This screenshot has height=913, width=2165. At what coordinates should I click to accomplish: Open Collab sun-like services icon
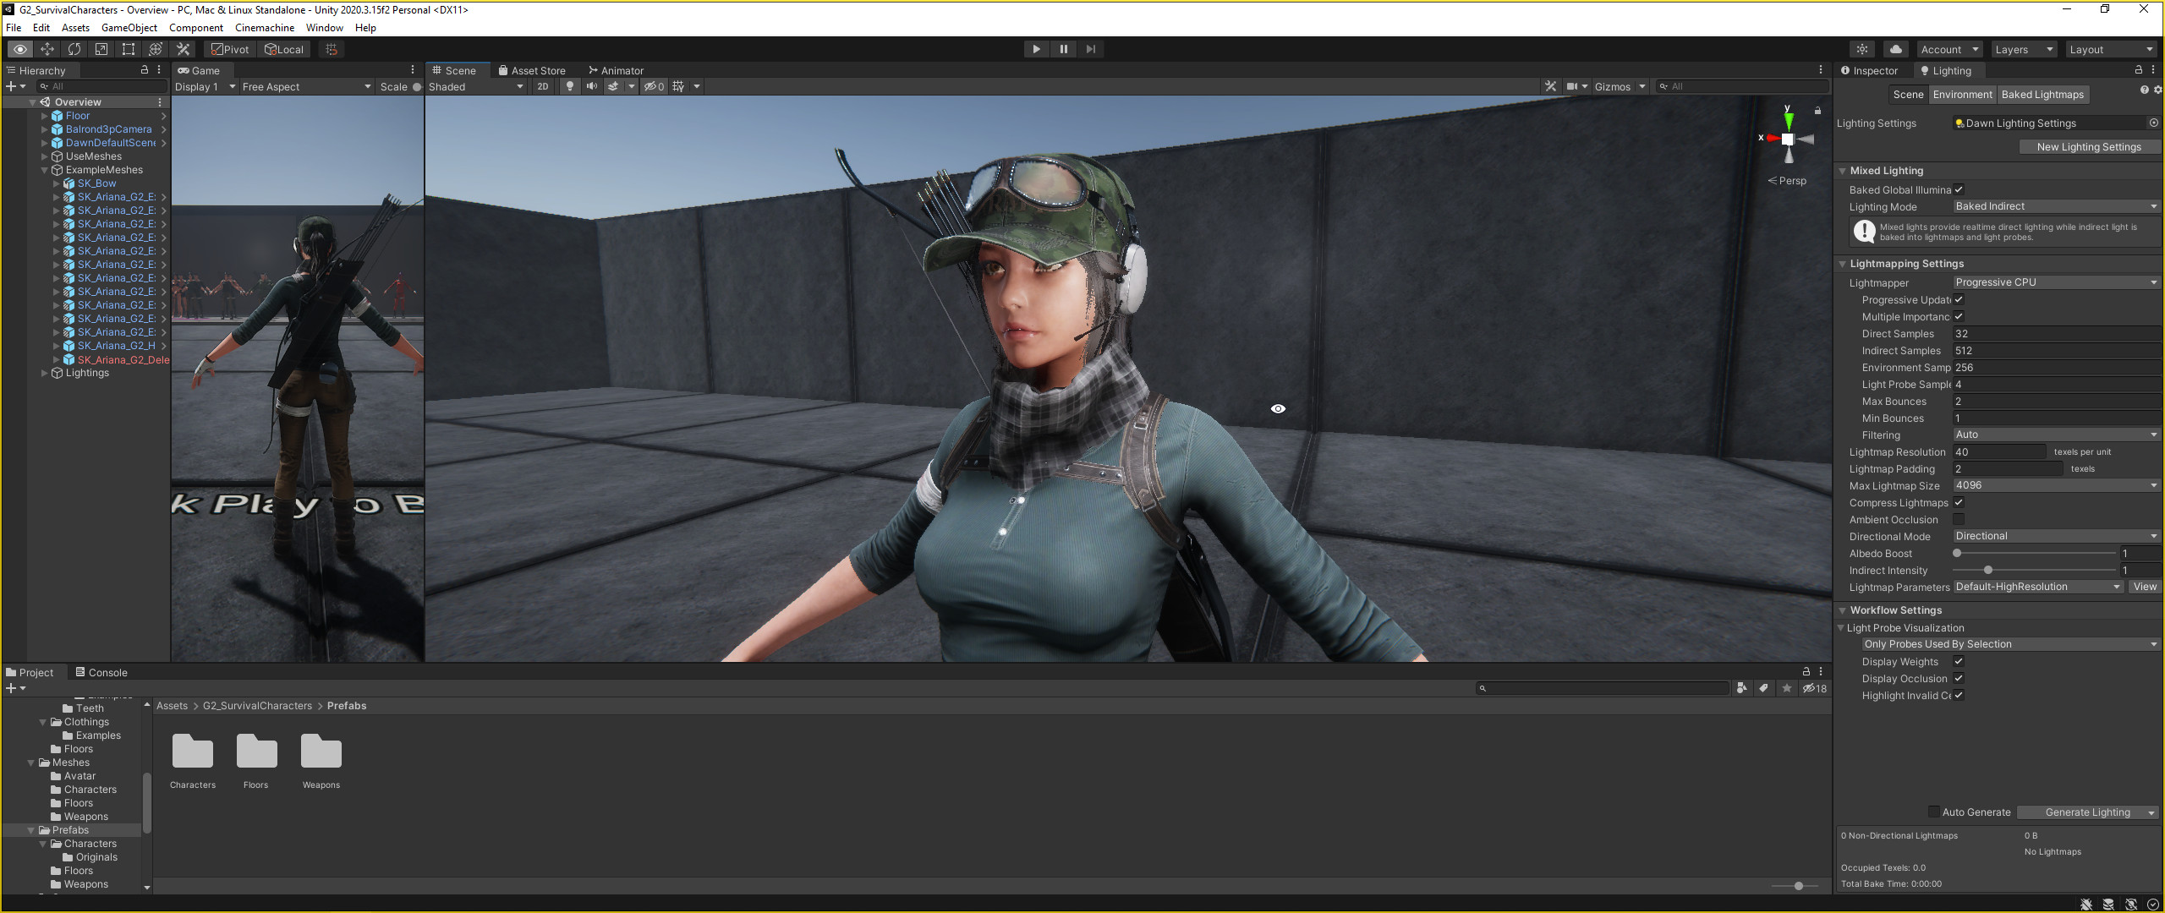(x=1862, y=49)
